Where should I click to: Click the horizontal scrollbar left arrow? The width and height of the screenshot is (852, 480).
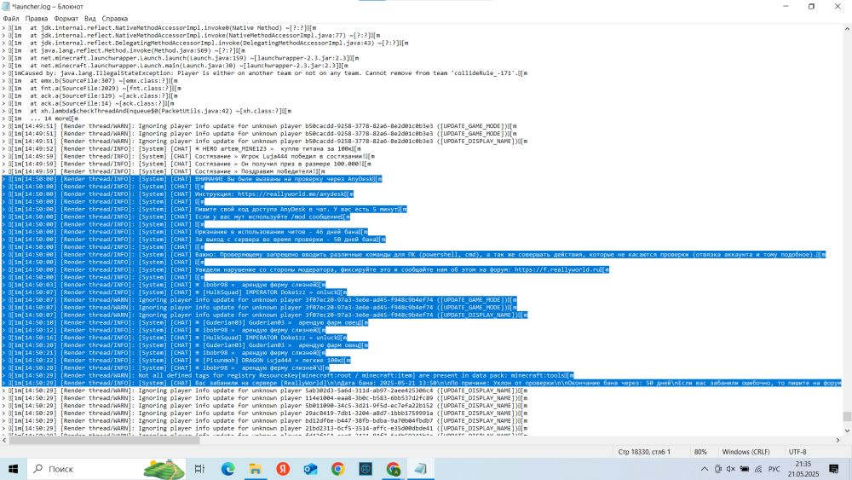tap(4, 440)
